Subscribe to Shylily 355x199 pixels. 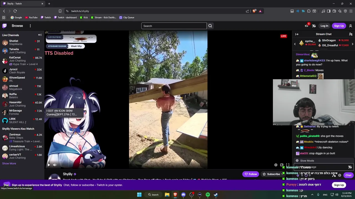coord(271,174)
